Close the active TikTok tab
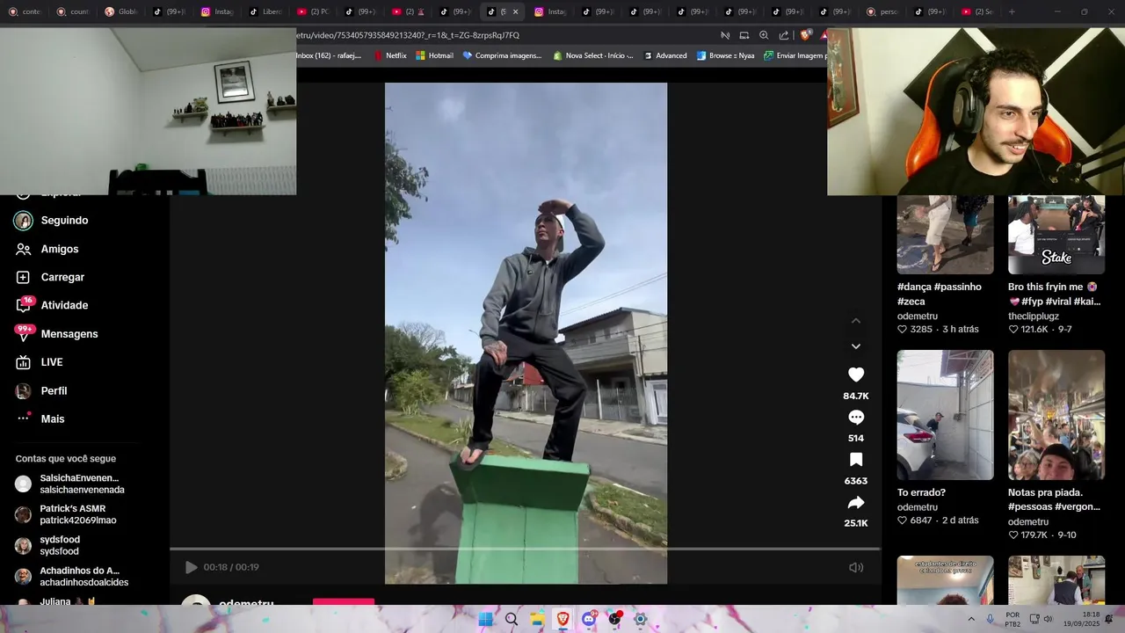Image resolution: width=1125 pixels, height=633 pixels. (515, 11)
